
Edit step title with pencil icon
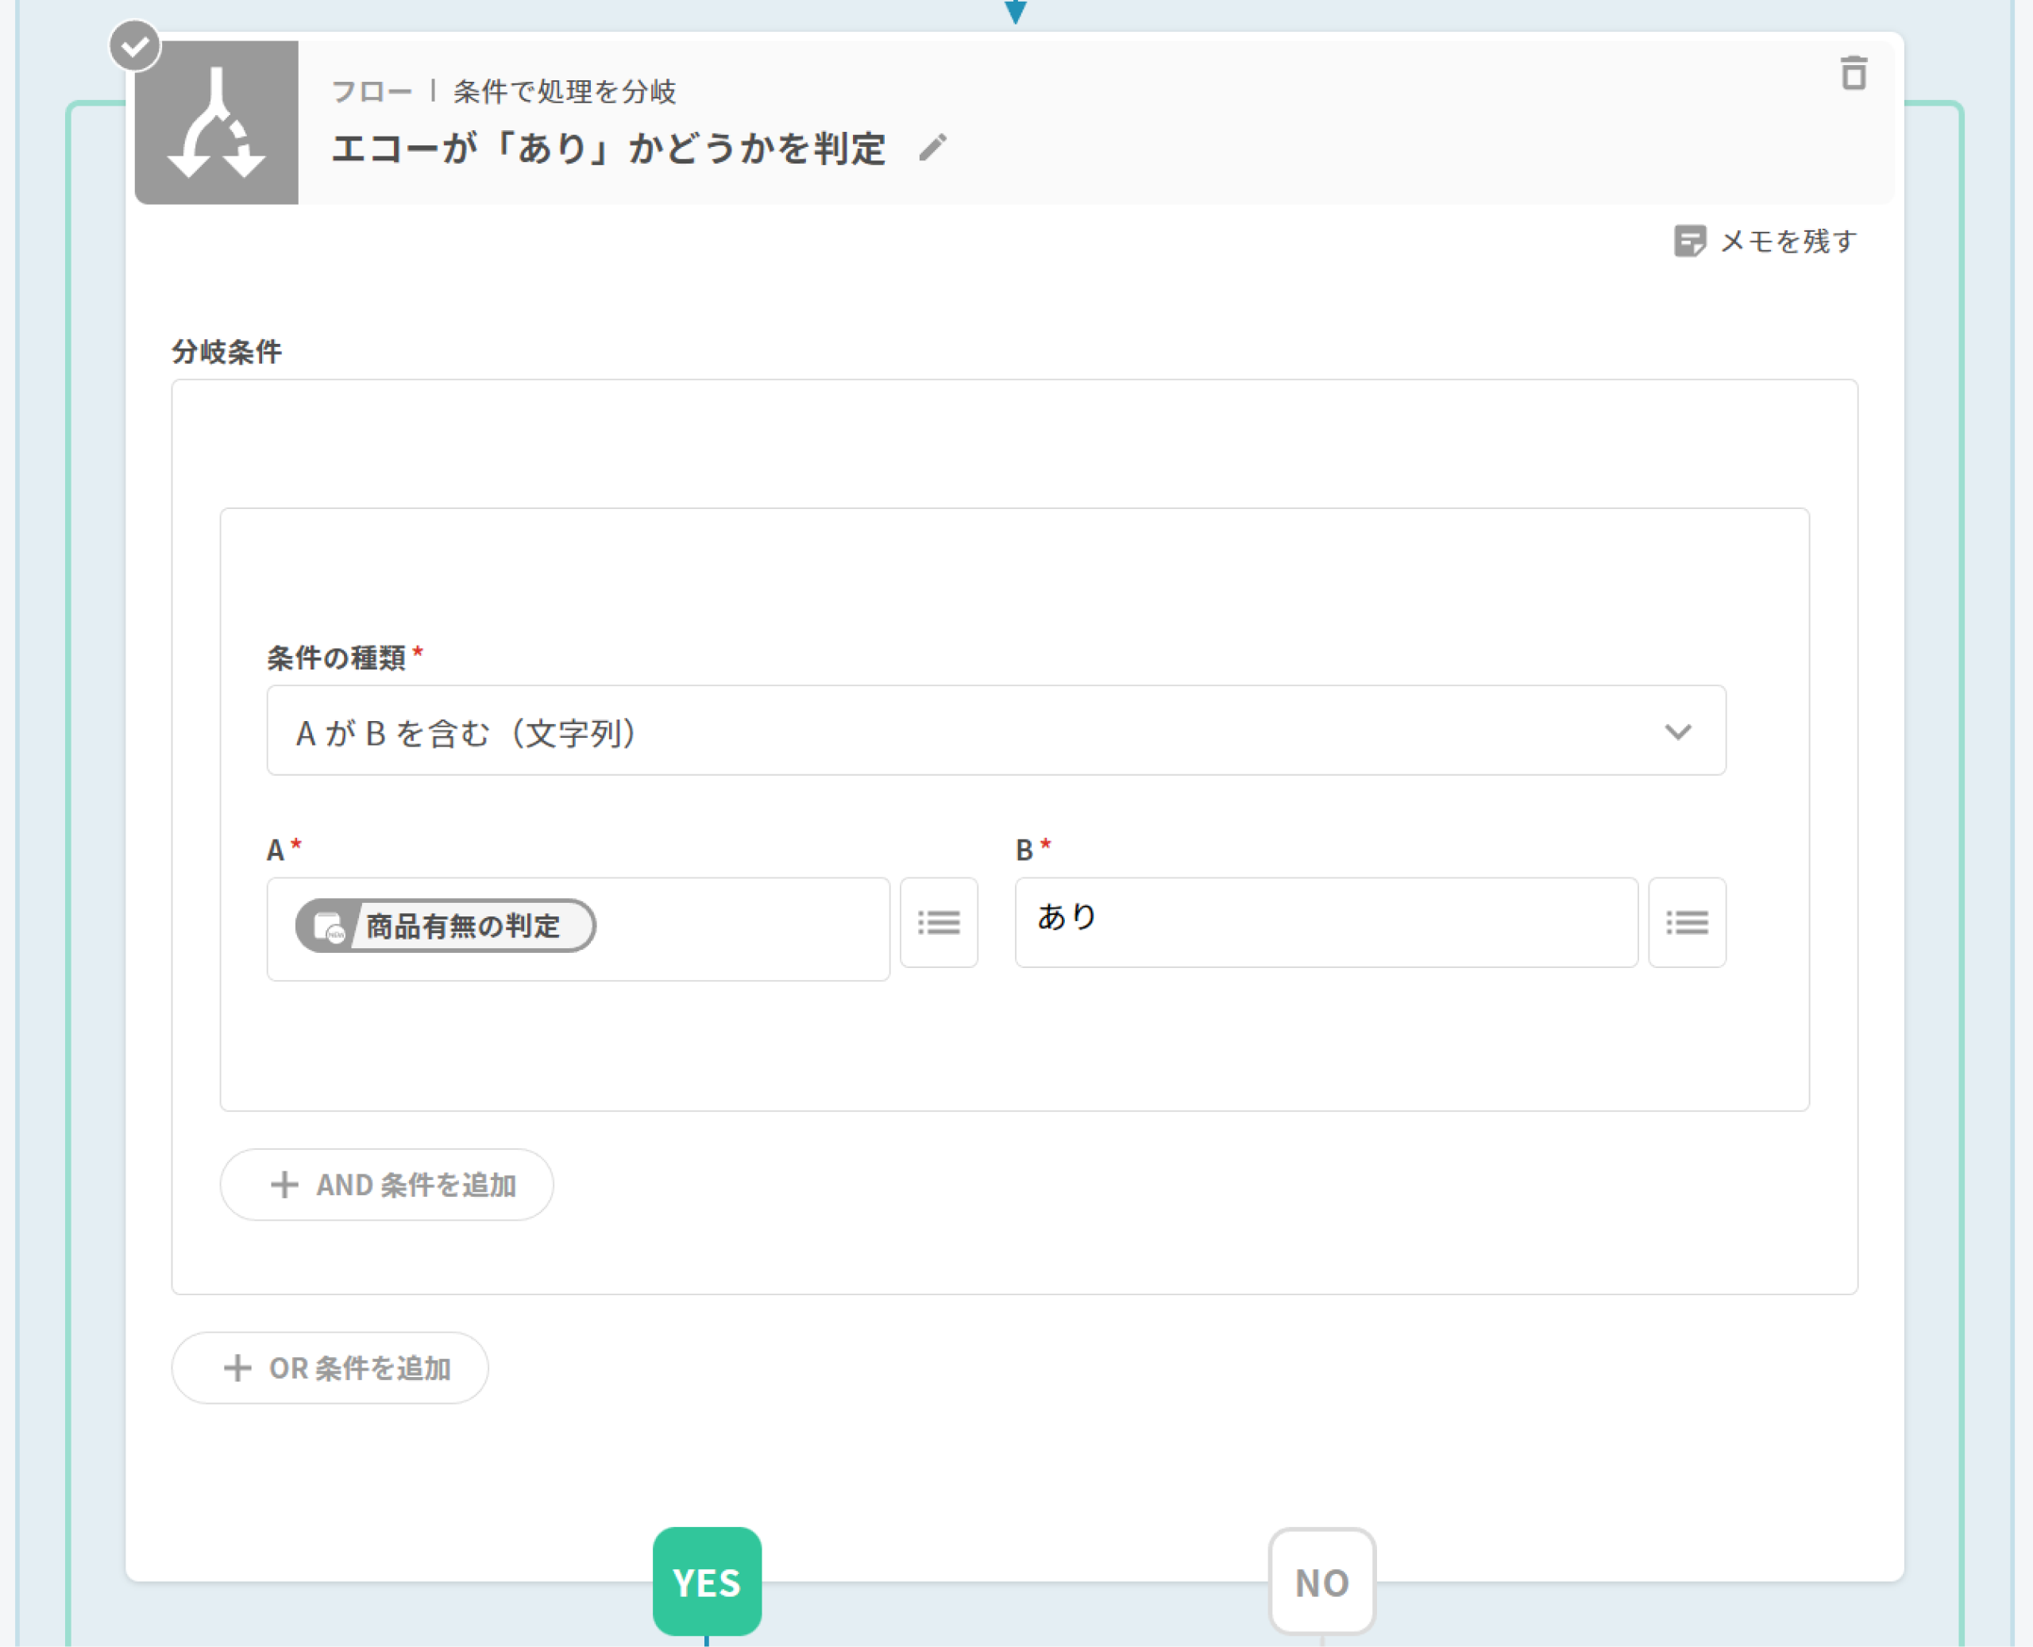[x=932, y=148]
